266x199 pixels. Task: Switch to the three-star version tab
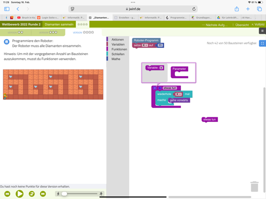[48, 32]
